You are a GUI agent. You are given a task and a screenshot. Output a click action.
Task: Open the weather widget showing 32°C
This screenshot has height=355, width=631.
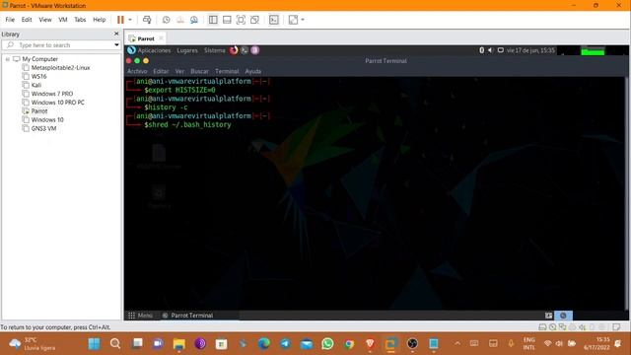point(33,344)
